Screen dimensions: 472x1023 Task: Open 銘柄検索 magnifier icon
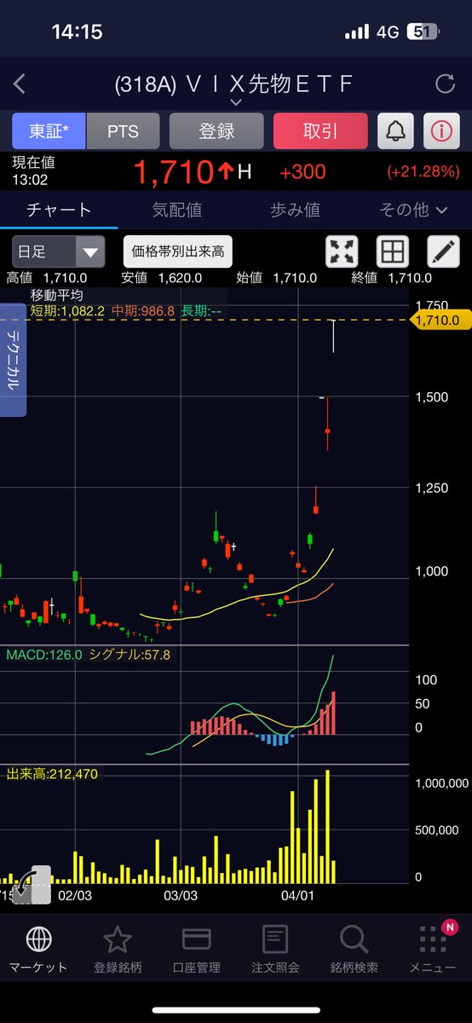pyautogui.click(x=354, y=939)
